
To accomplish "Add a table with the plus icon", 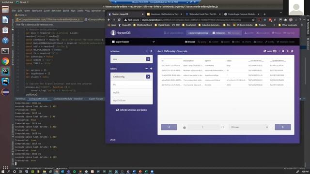I will pyautogui.click(x=151, y=69).
